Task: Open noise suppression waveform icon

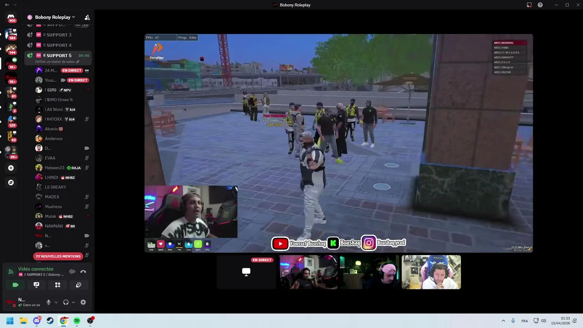Action: (72, 272)
